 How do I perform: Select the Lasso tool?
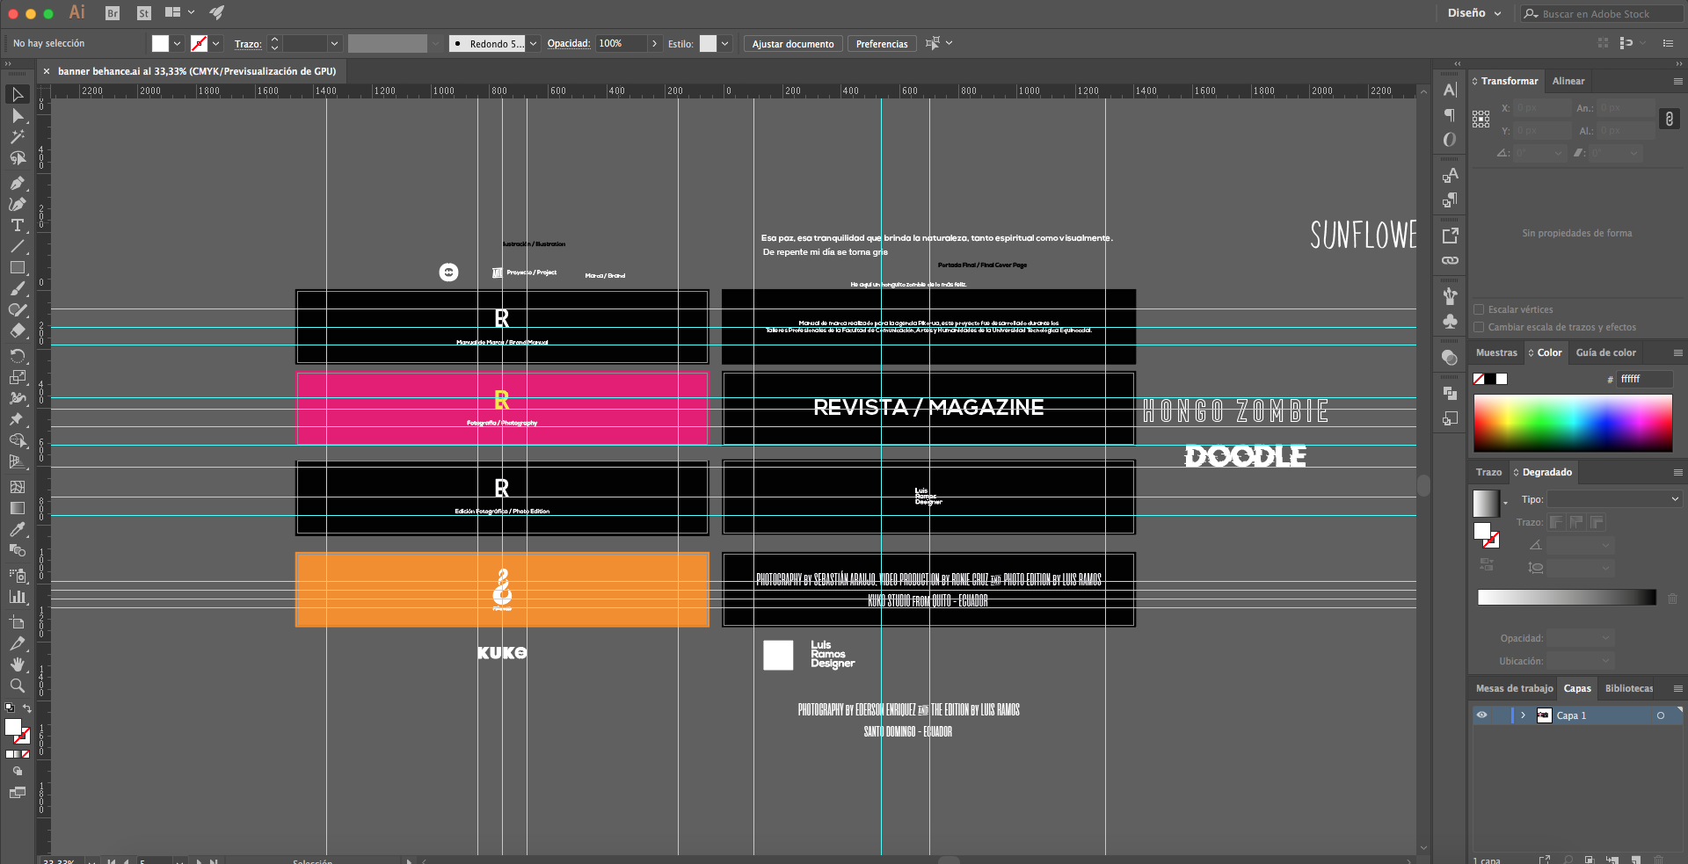click(x=17, y=158)
